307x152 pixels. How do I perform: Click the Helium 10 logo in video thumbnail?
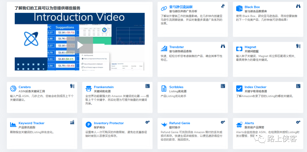tap(31, 39)
